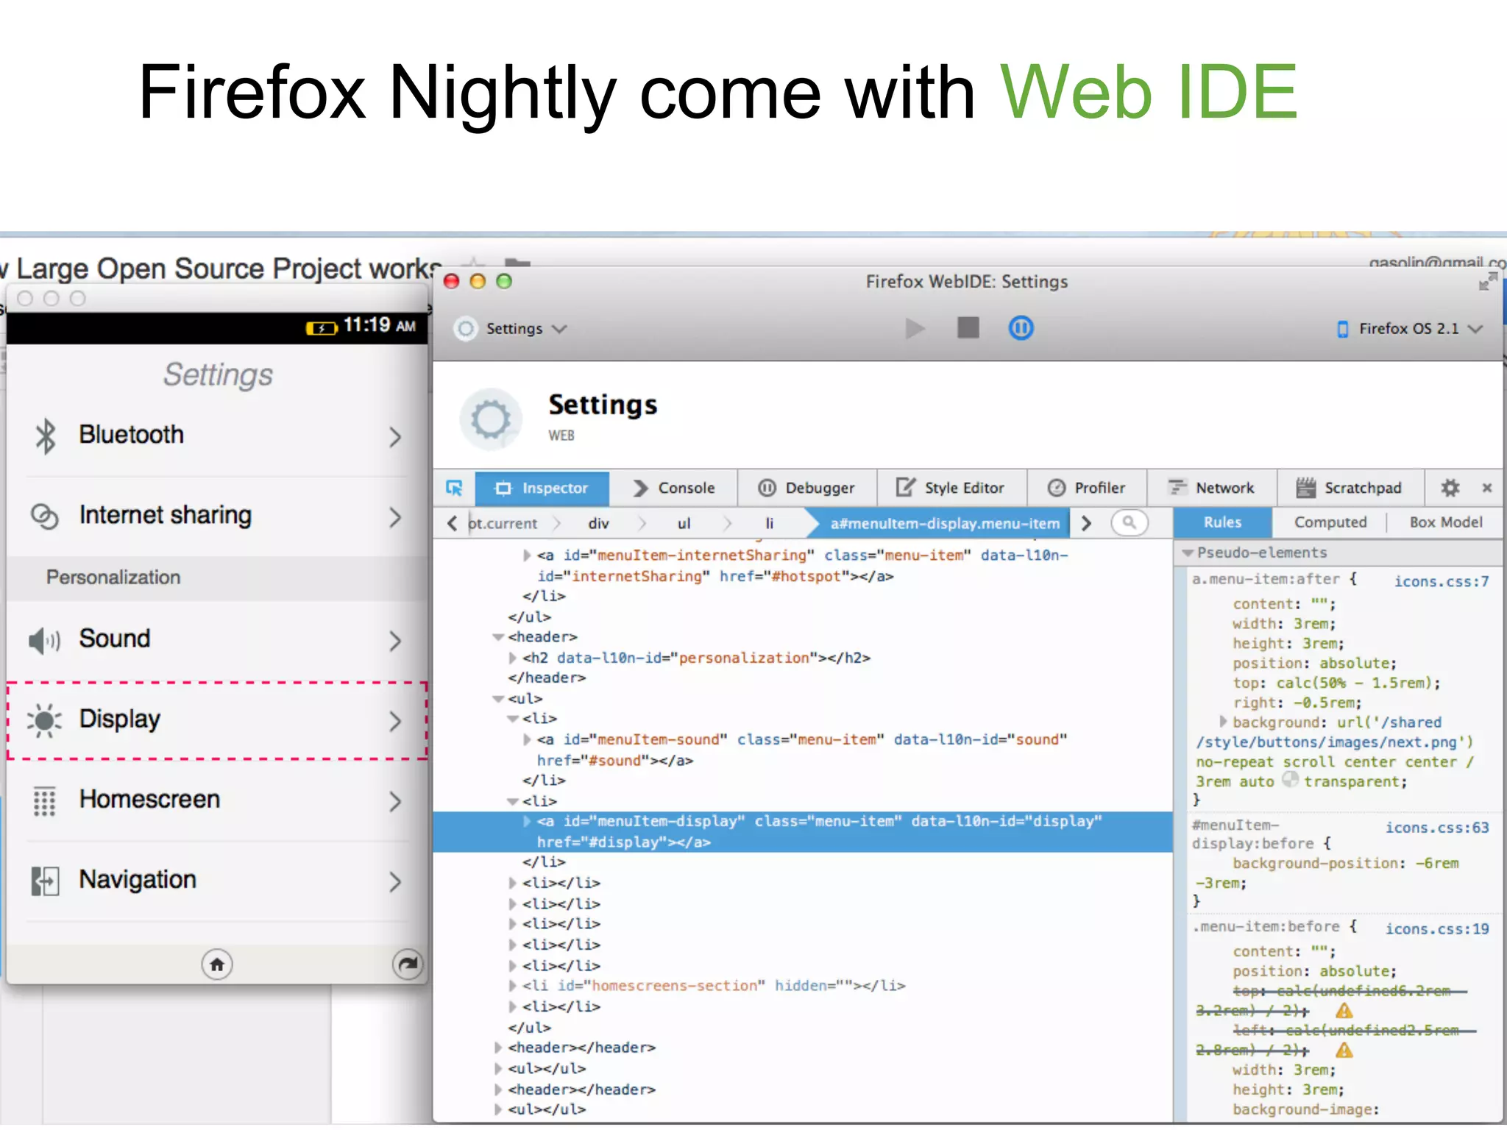
Task: Click breadcrumb left scroll arrow
Action: (x=452, y=523)
